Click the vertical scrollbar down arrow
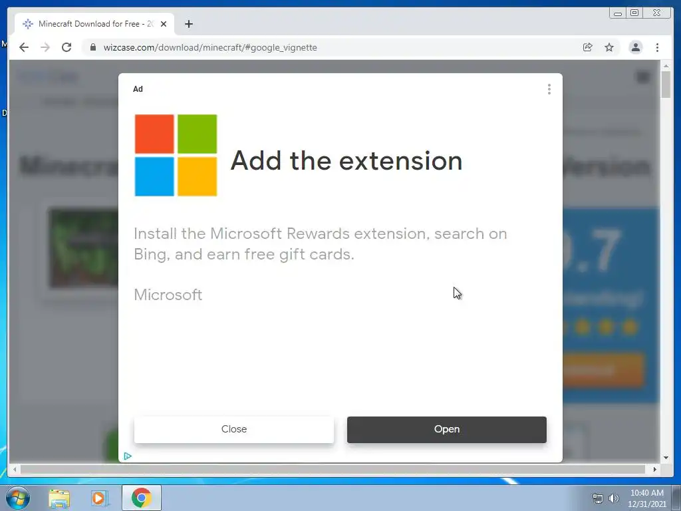This screenshot has width=681, height=511. (666, 458)
